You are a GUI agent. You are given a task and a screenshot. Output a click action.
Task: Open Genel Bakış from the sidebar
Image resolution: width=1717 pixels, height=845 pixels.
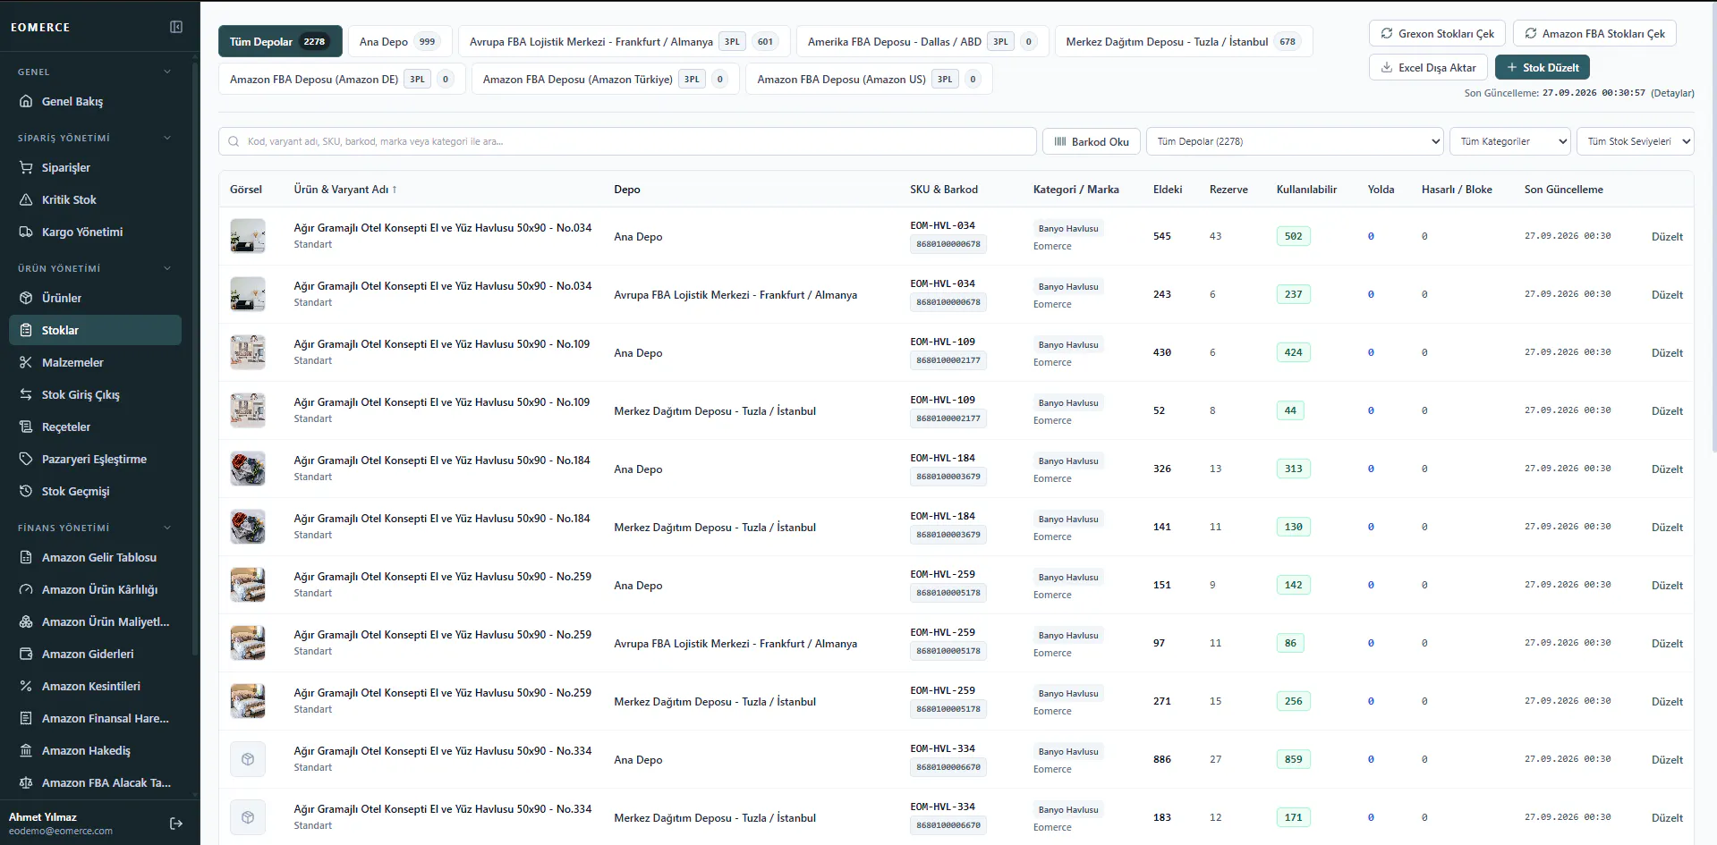point(96,102)
